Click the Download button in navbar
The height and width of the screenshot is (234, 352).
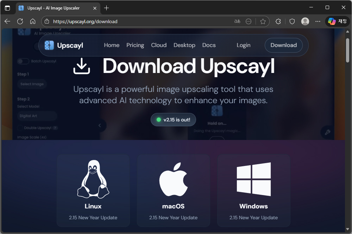[283, 45]
